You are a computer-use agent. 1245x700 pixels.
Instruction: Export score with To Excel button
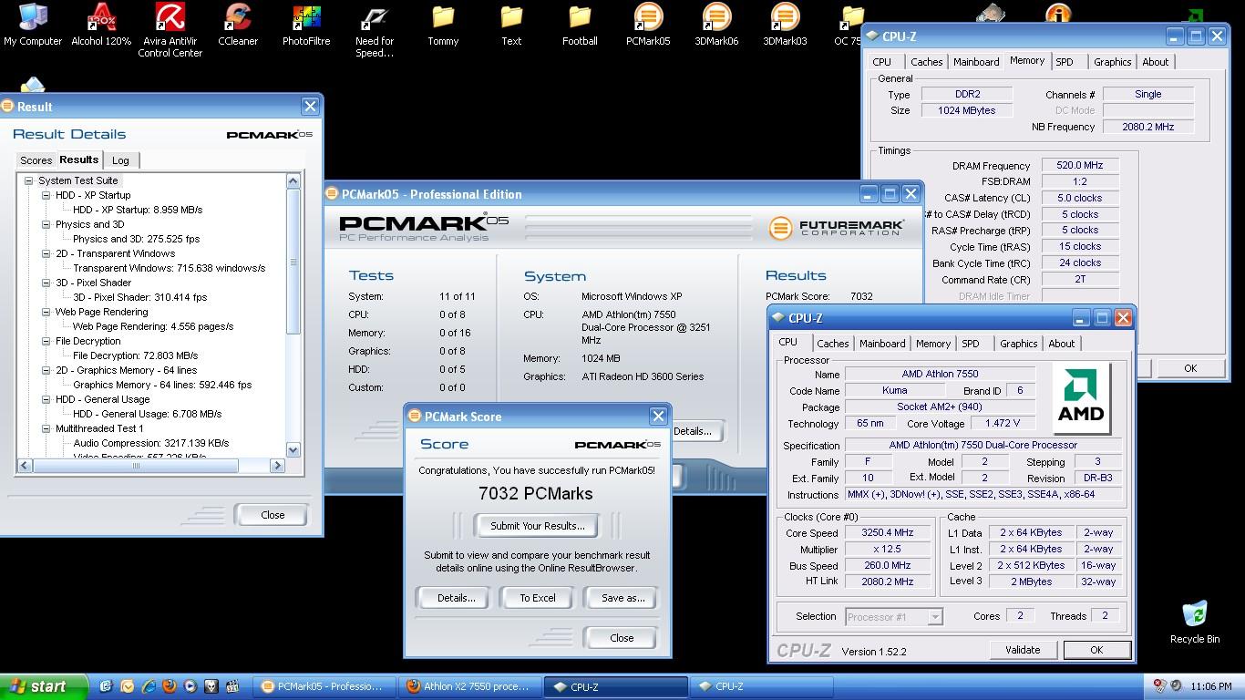(x=538, y=598)
